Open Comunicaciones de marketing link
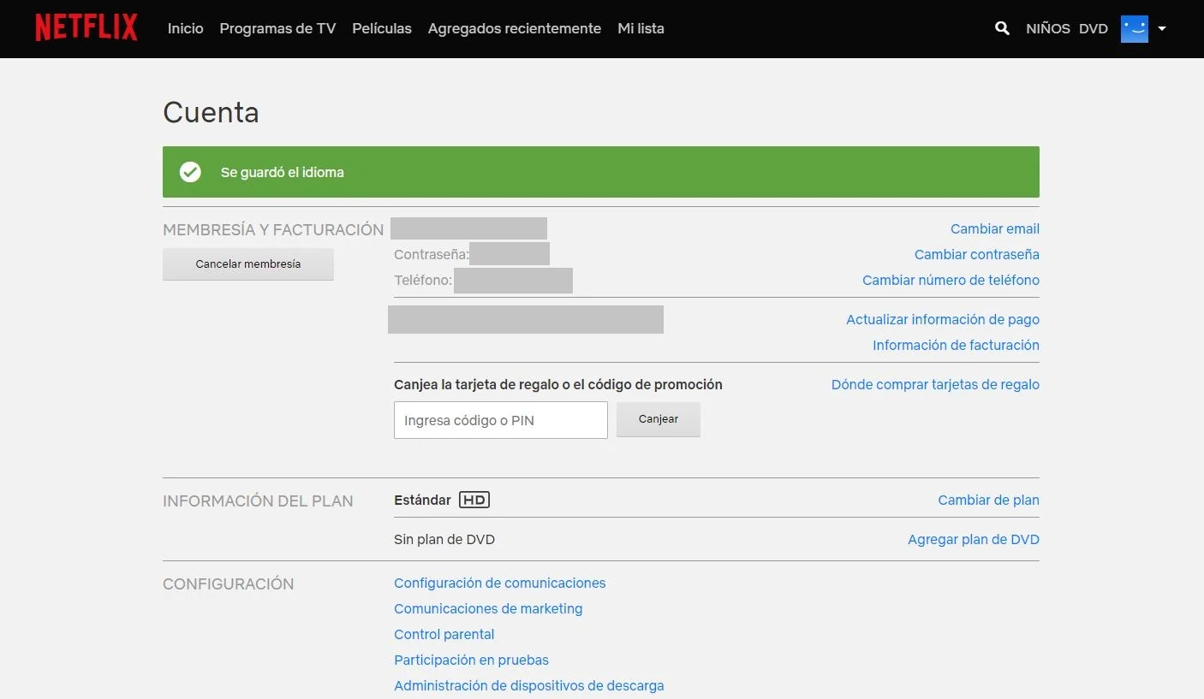 (488, 608)
